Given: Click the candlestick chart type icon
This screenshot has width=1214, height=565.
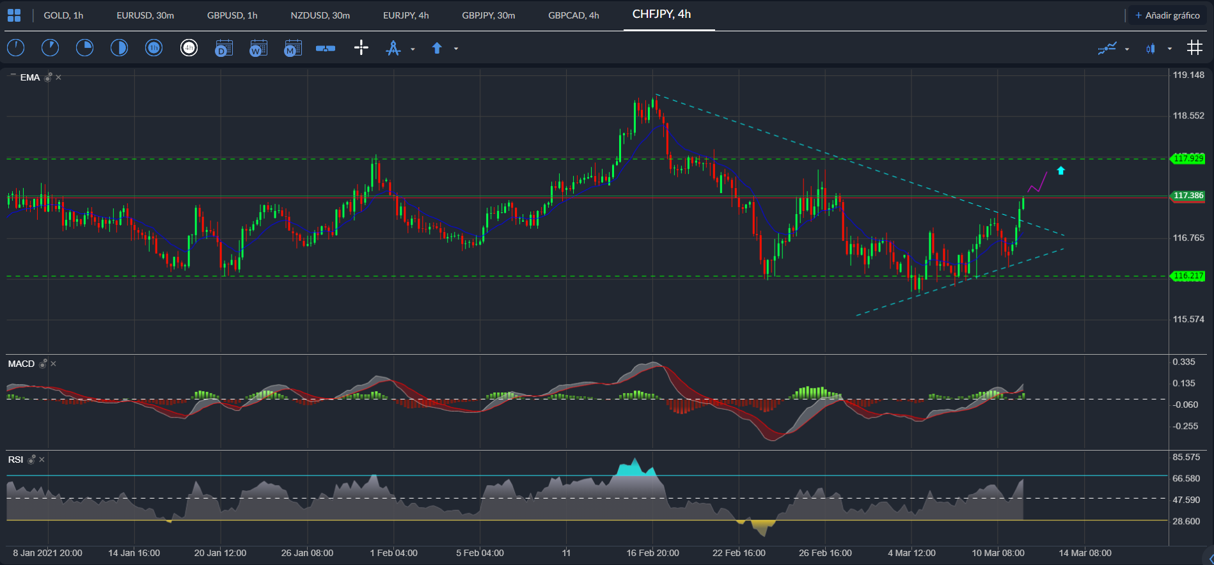Looking at the screenshot, I should [1151, 49].
